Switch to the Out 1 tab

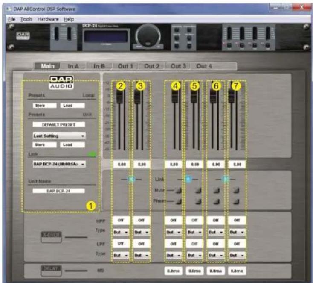click(x=125, y=66)
